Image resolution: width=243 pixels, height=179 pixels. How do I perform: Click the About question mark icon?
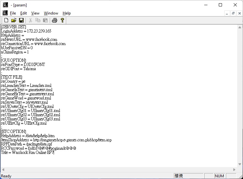[x=62, y=20]
